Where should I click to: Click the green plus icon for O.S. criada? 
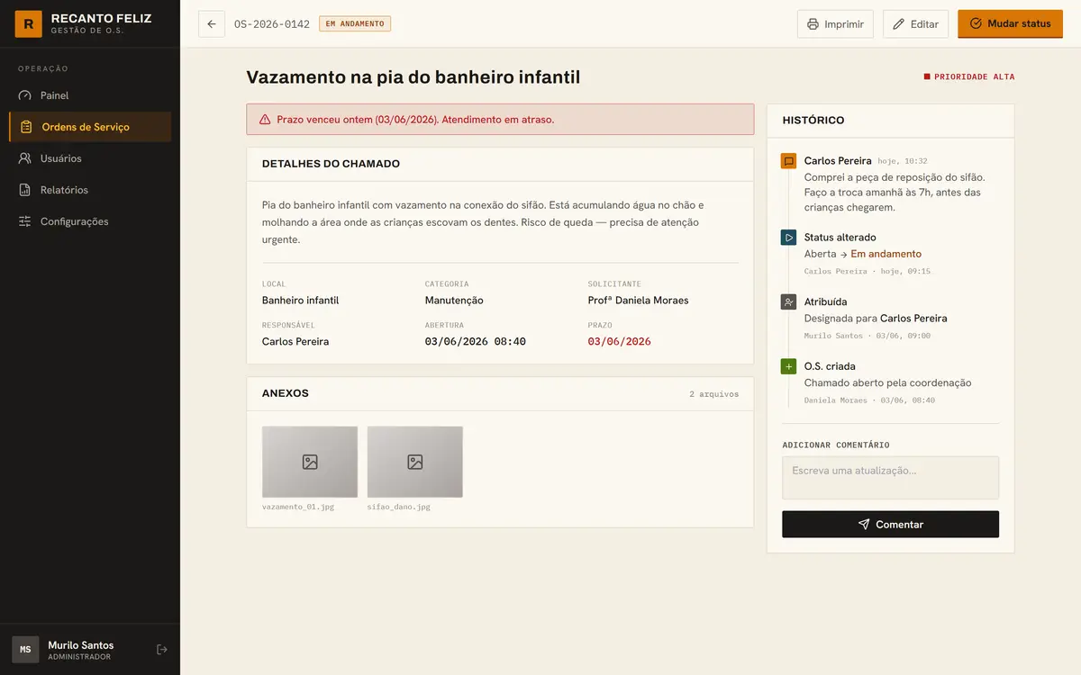pos(789,366)
